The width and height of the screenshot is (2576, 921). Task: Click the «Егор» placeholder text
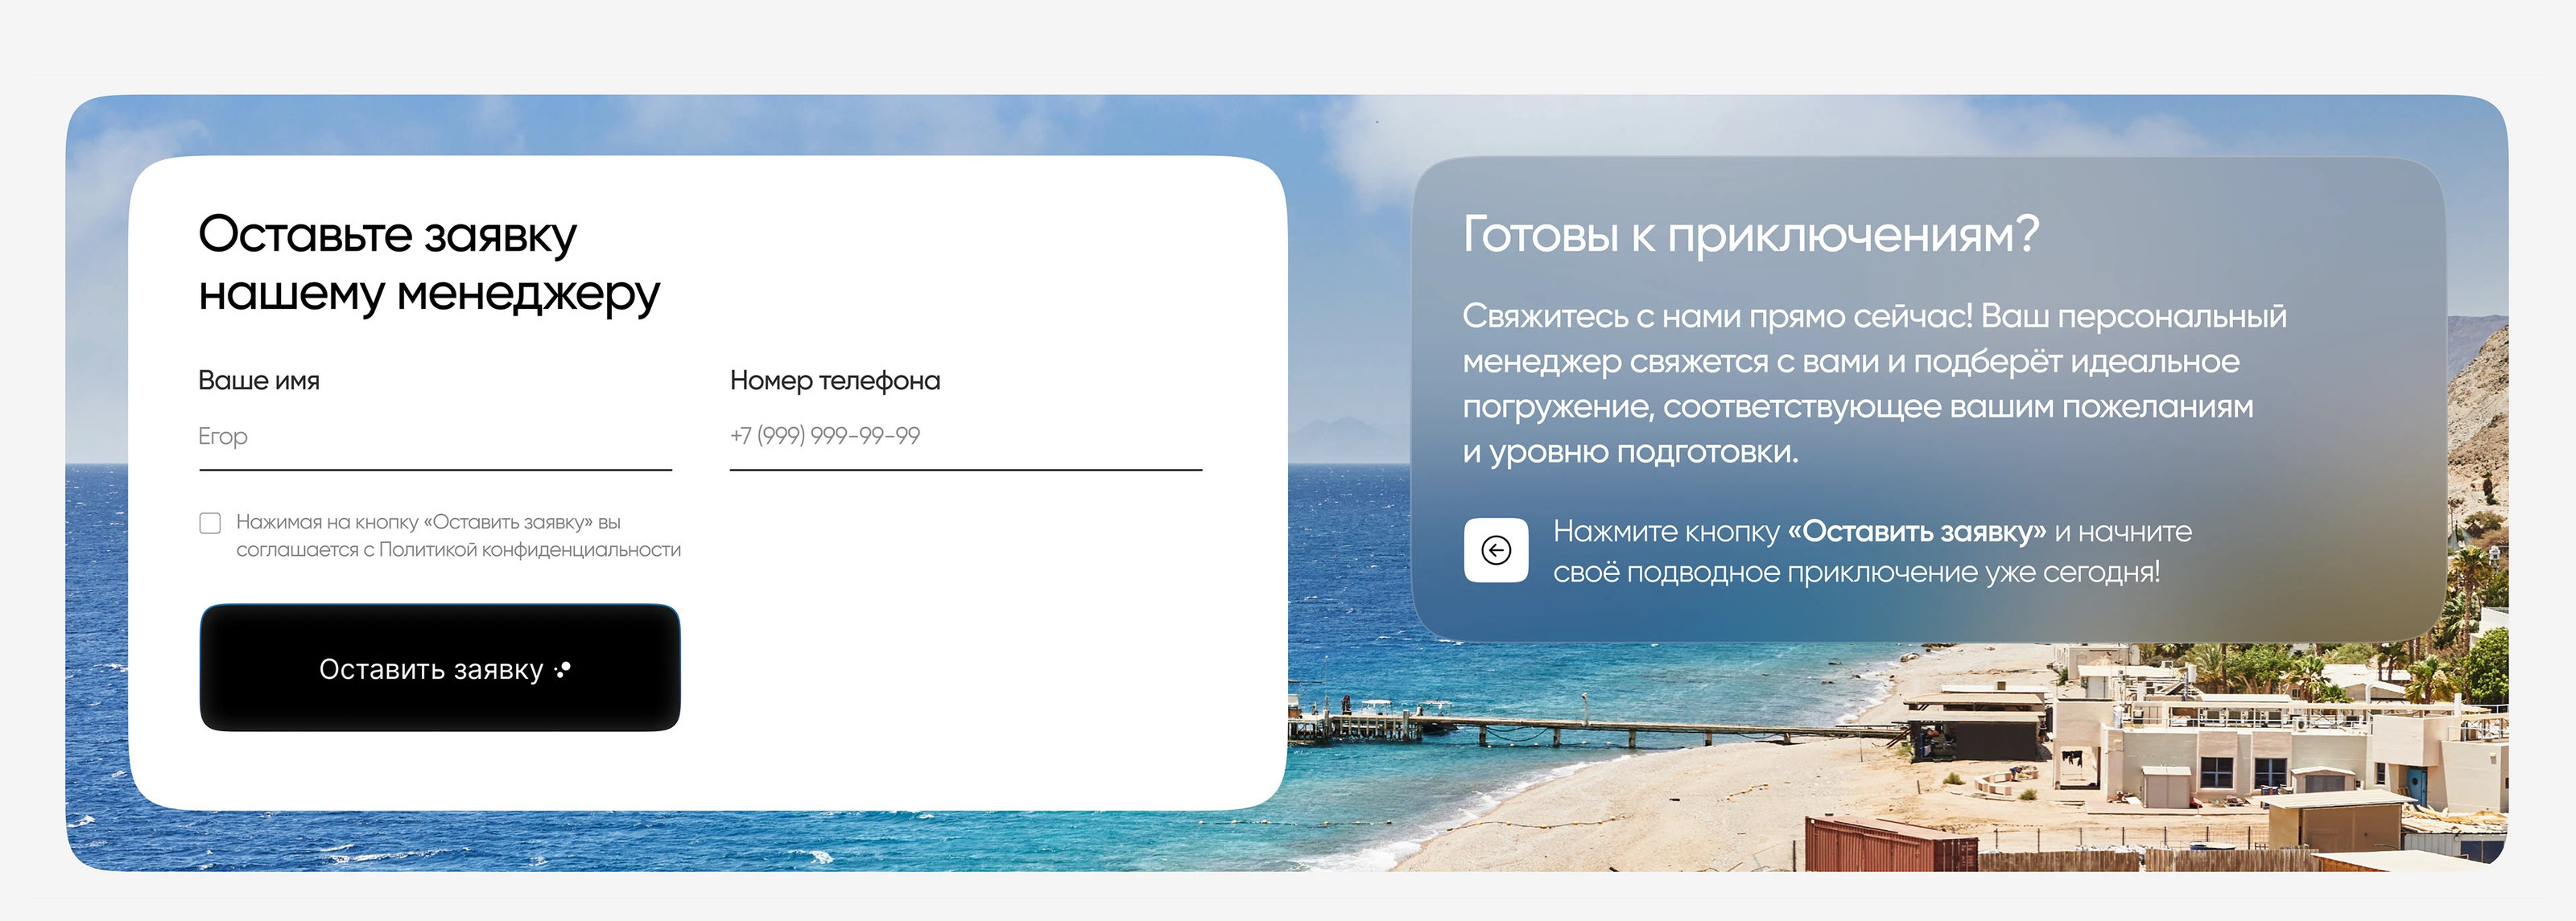tap(223, 437)
